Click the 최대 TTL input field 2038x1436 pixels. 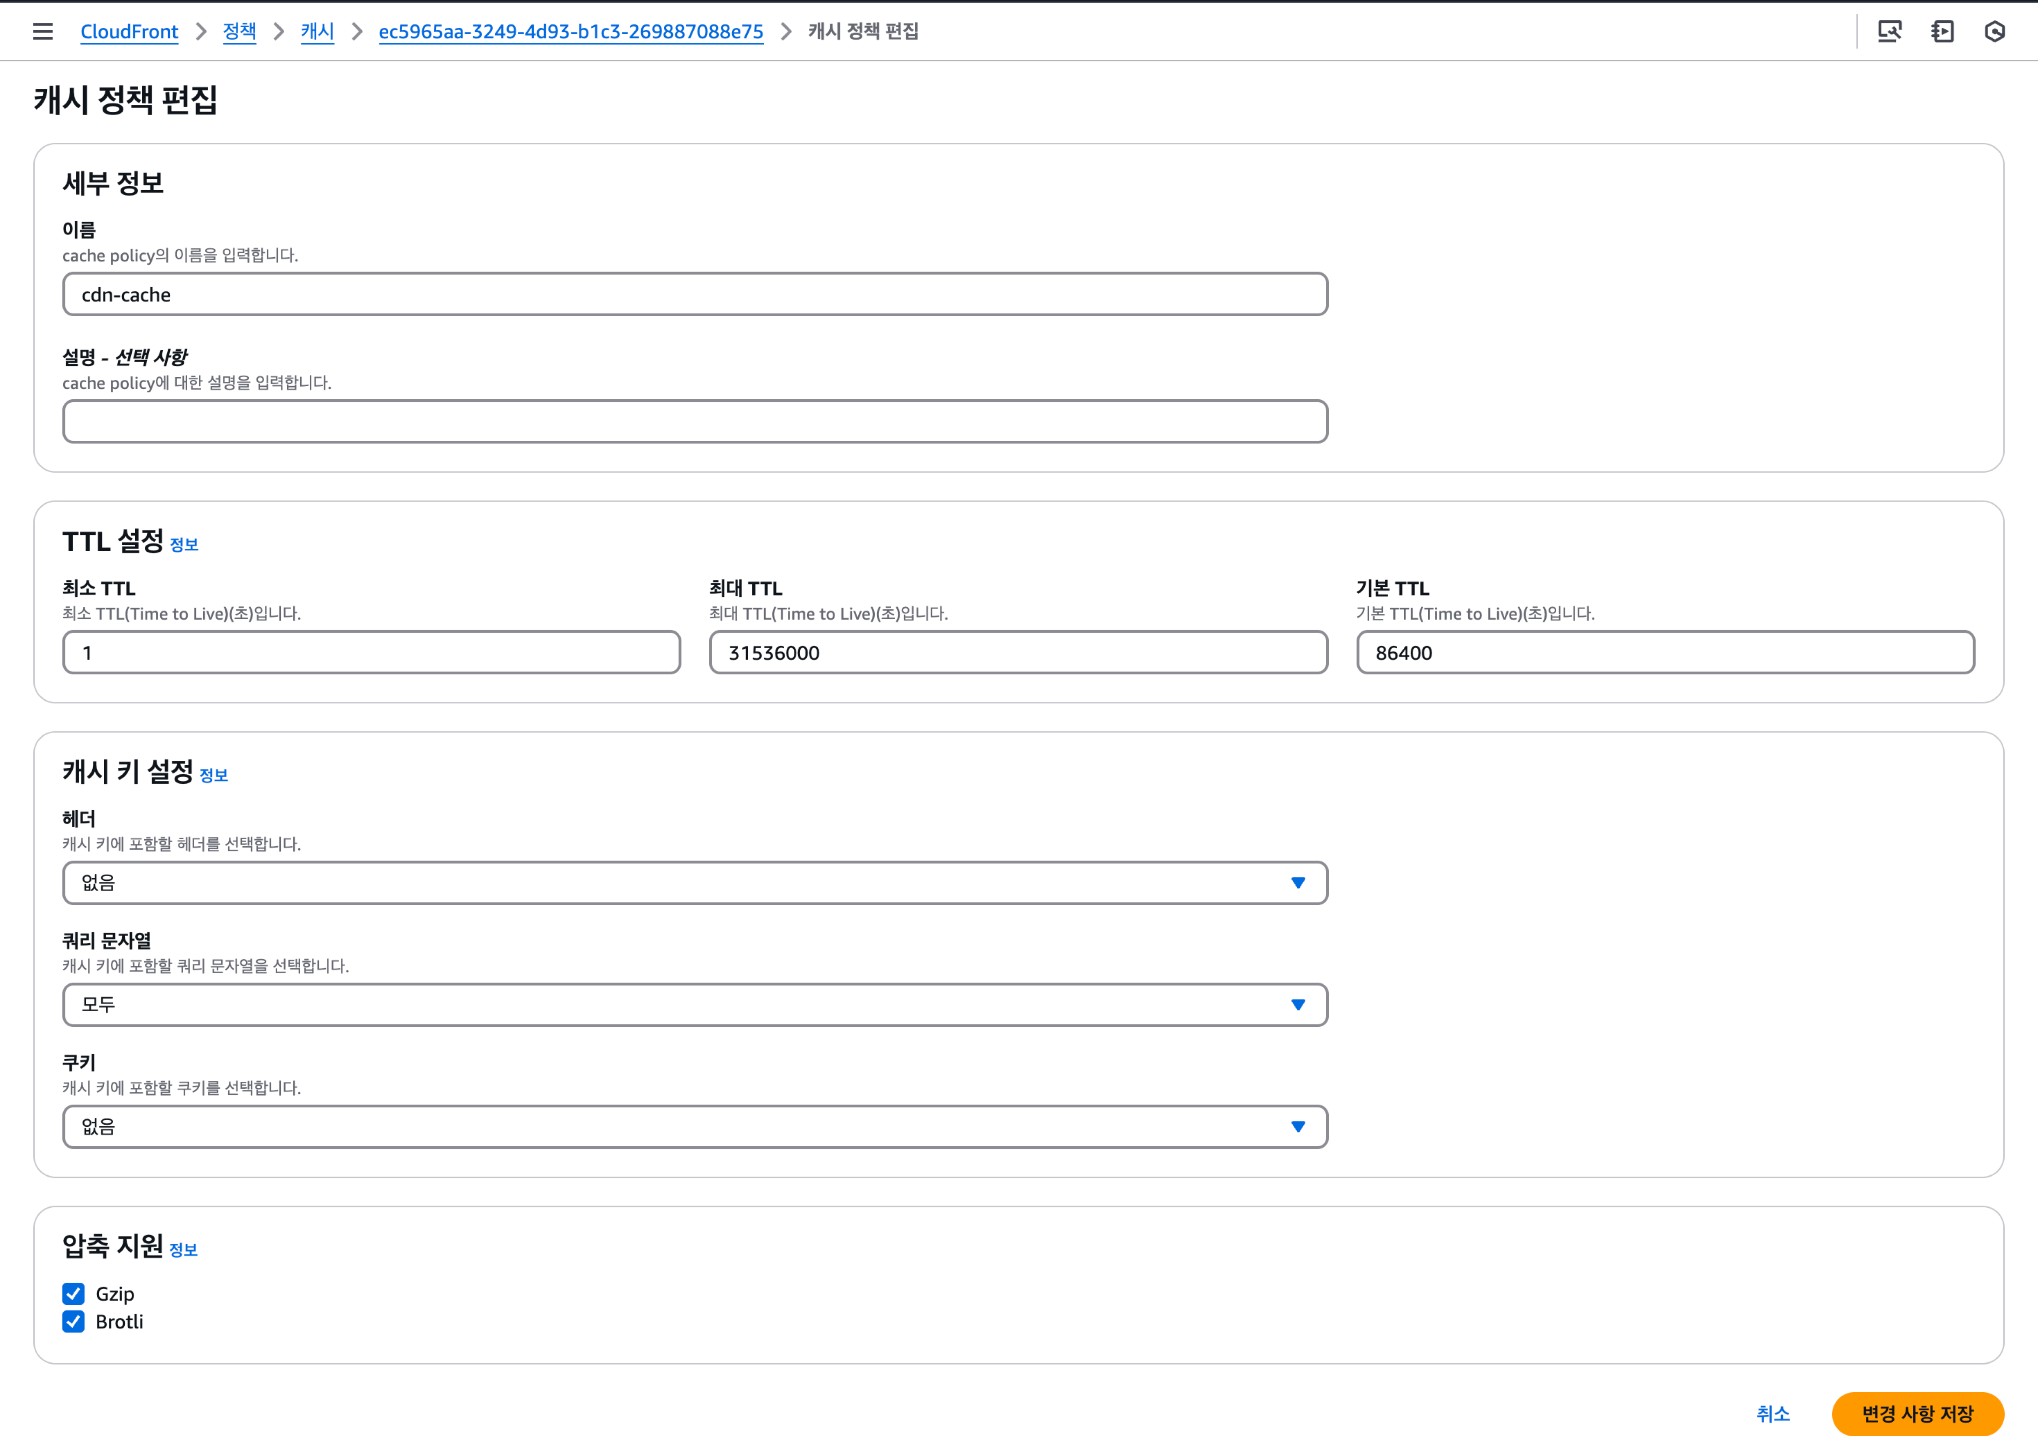point(1018,653)
